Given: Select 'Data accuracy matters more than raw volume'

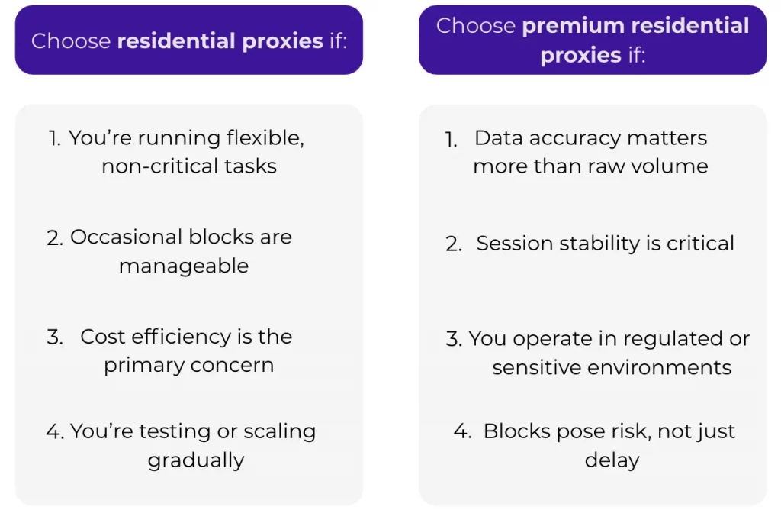Looking at the screenshot, I should click(x=590, y=152).
